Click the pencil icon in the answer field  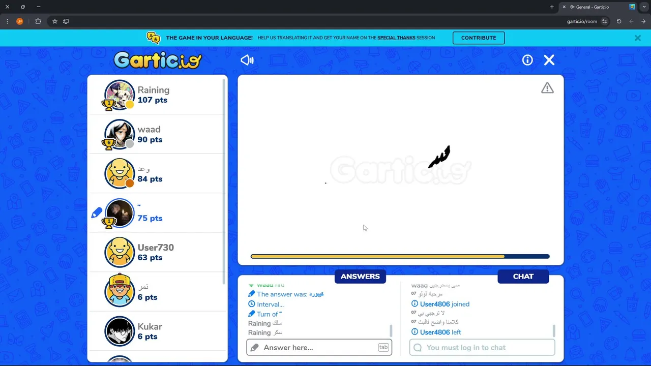tap(255, 348)
